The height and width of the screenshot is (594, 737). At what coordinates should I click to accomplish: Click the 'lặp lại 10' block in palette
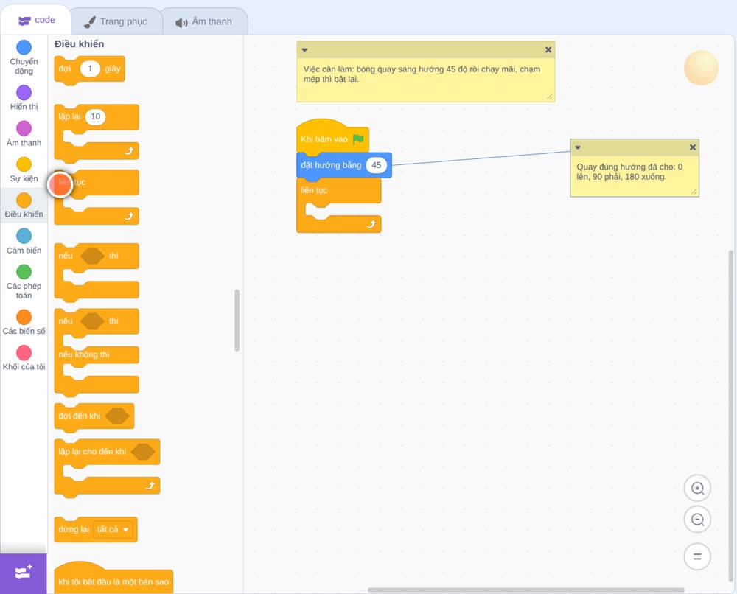click(x=97, y=132)
